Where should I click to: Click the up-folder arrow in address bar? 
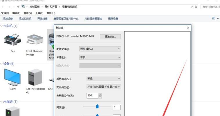pyautogui.click(x=18, y=7)
